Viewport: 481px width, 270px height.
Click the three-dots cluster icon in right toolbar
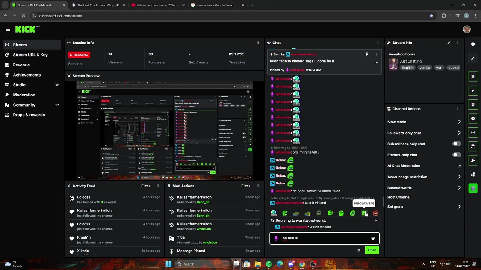[x=473, y=174]
